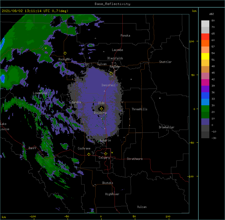Click the Calgary city label

point(104,158)
